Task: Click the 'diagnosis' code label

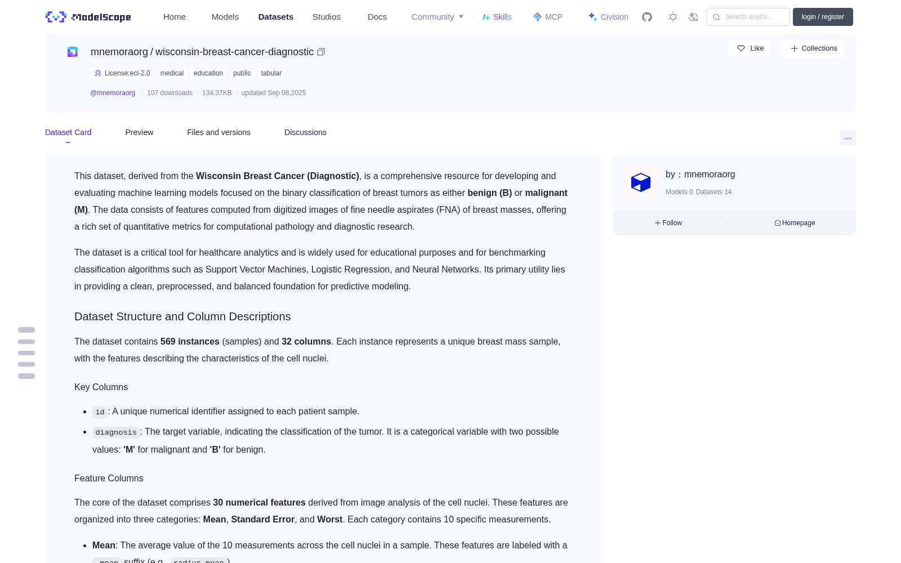Action: (x=116, y=432)
